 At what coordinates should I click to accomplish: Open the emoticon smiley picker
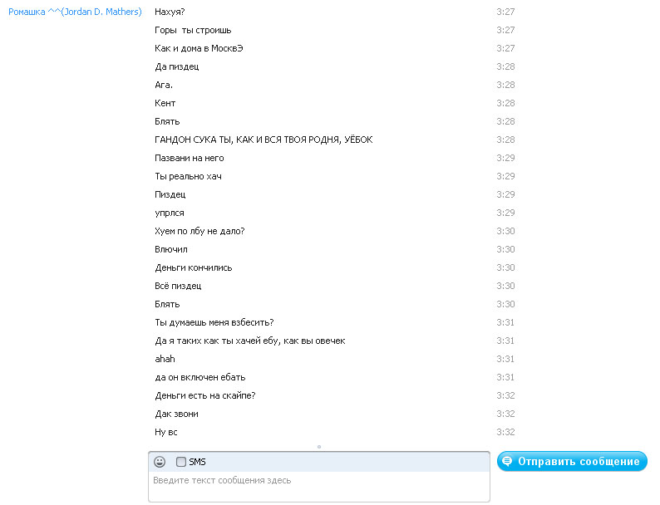[x=160, y=462]
